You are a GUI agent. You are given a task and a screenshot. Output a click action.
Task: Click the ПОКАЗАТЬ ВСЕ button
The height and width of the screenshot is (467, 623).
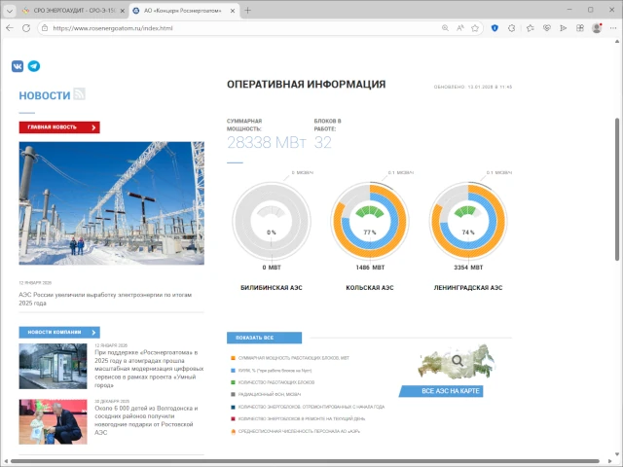[264, 338]
